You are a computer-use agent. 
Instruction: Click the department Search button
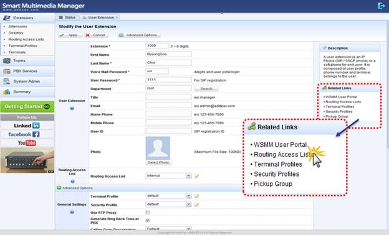pyautogui.click(x=206, y=88)
